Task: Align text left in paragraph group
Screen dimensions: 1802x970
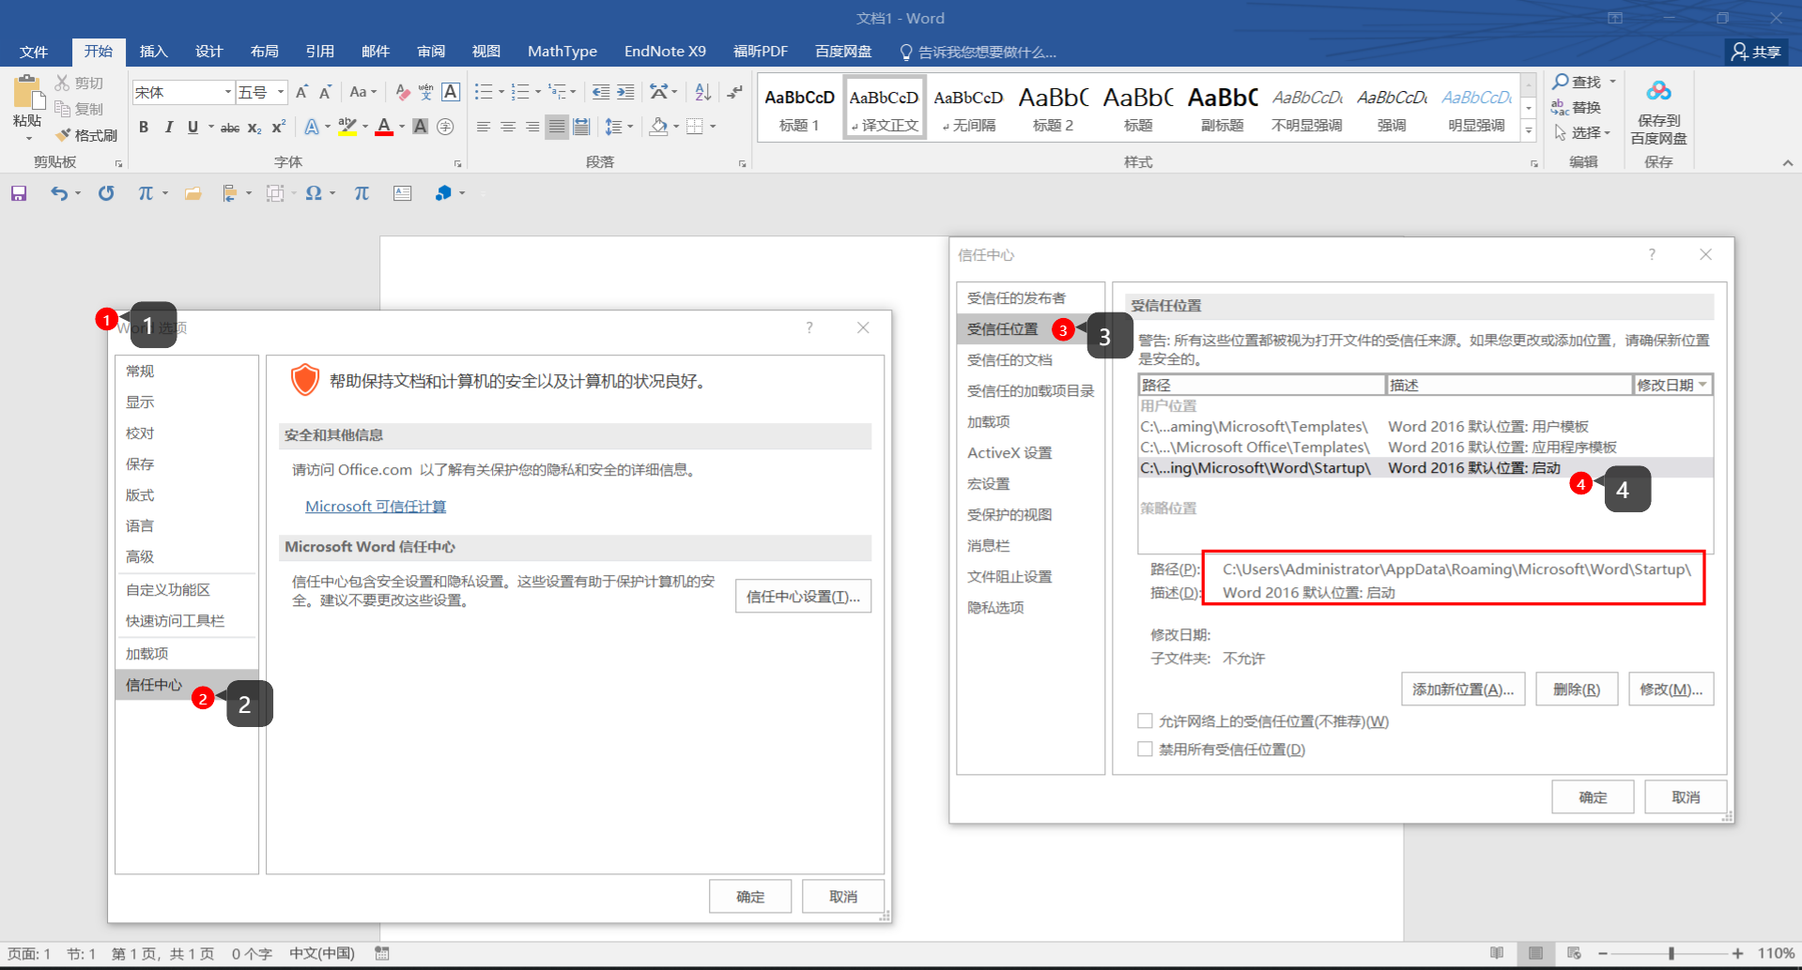Action: coord(484,127)
